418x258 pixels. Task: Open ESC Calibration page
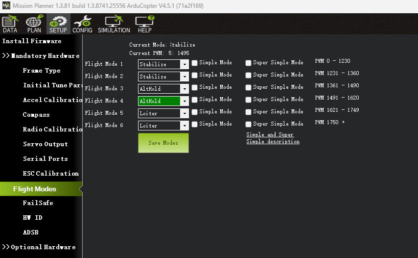[x=50, y=173]
